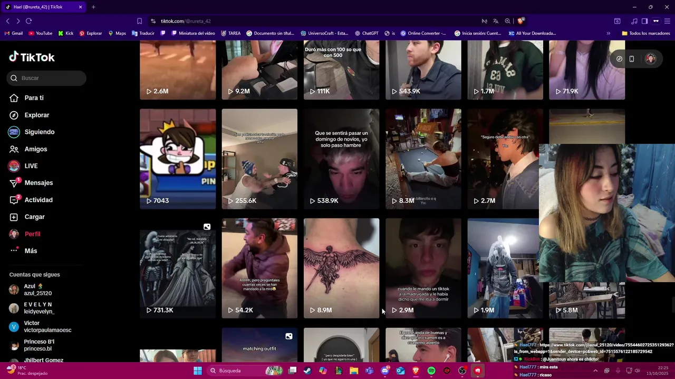Expand hidden bookmarks chevron
Viewport: 675px width, 379px height.
pyautogui.click(x=608, y=33)
